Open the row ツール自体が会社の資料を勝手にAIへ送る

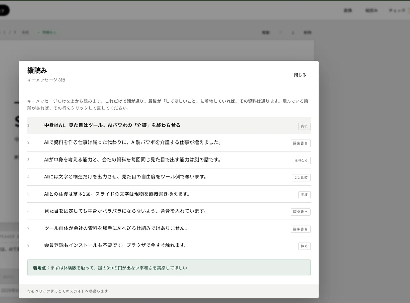click(x=169, y=228)
